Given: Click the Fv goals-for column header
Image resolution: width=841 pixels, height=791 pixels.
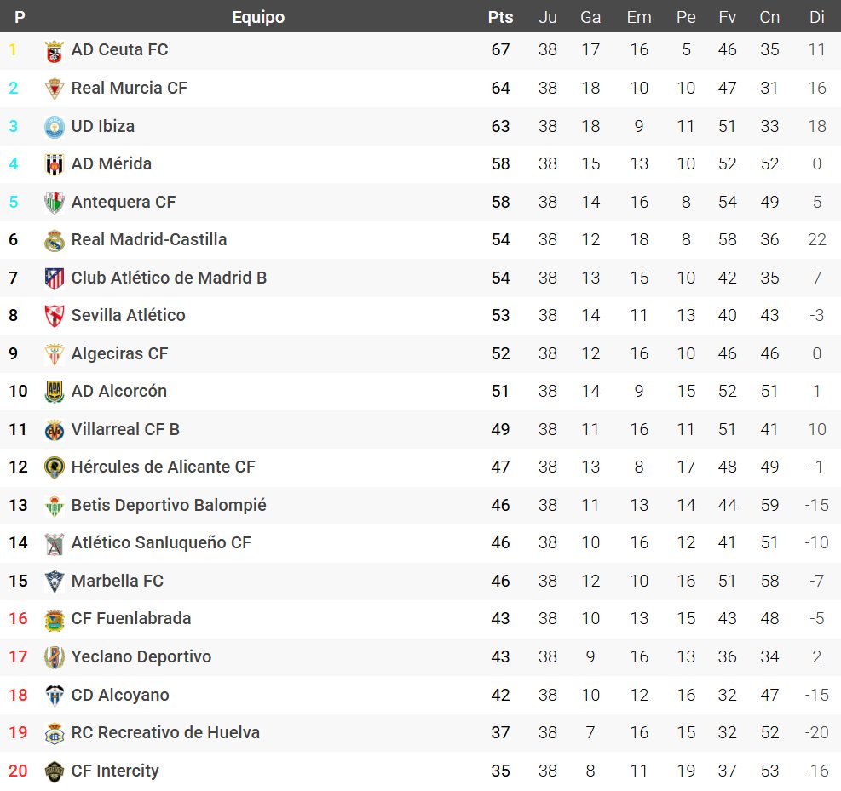Looking at the screenshot, I should tap(727, 17).
